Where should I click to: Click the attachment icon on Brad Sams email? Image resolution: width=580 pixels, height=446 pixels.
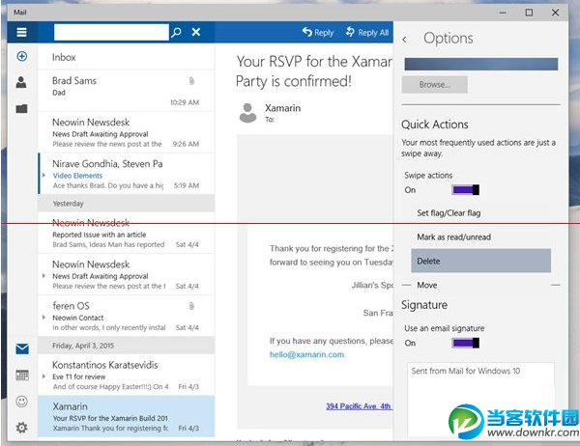click(191, 81)
